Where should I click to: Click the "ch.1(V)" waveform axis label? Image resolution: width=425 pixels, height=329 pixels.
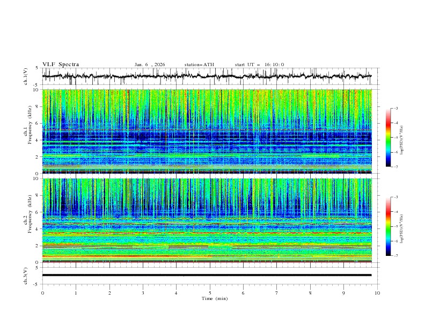click(x=26, y=76)
